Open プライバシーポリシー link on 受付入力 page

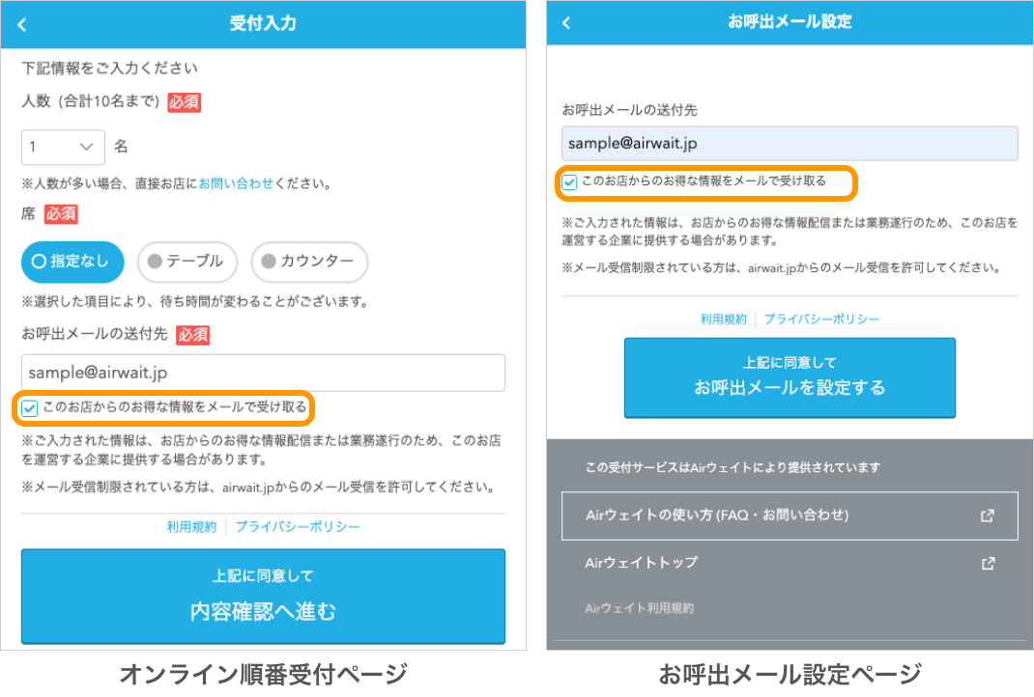click(x=298, y=527)
